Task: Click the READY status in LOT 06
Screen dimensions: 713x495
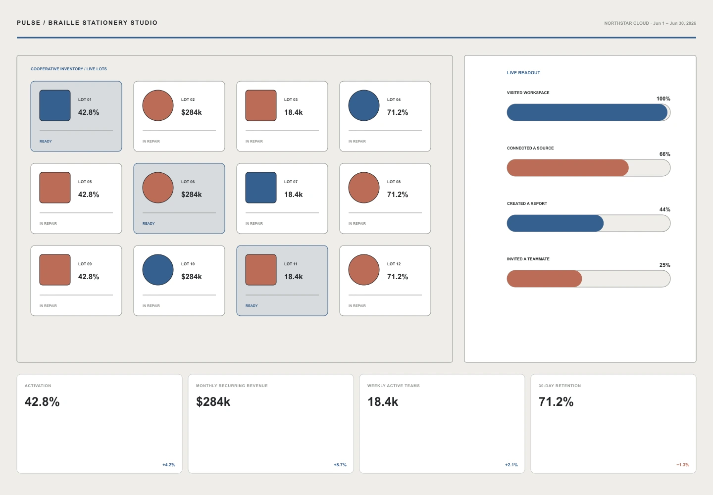Action: (x=149, y=224)
